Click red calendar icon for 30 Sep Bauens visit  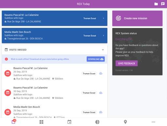pos(8,93)
